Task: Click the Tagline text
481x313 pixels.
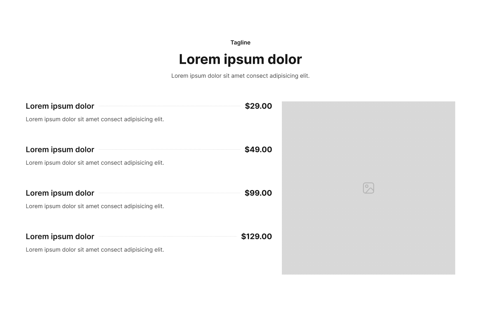Action: 240,43
